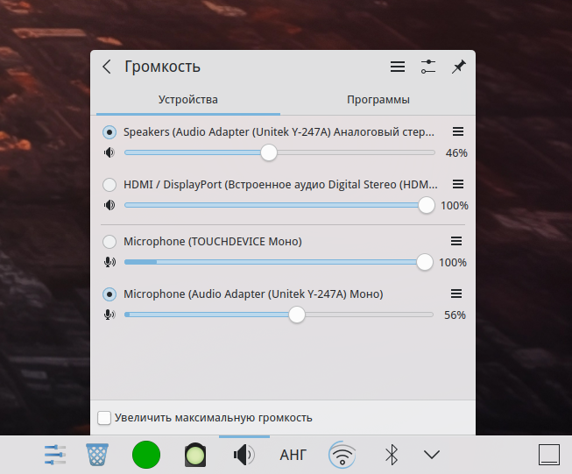Mute the Unitek Y-247A microphone icon
Viewport: 572px width, 474px height.
(109, 315)
